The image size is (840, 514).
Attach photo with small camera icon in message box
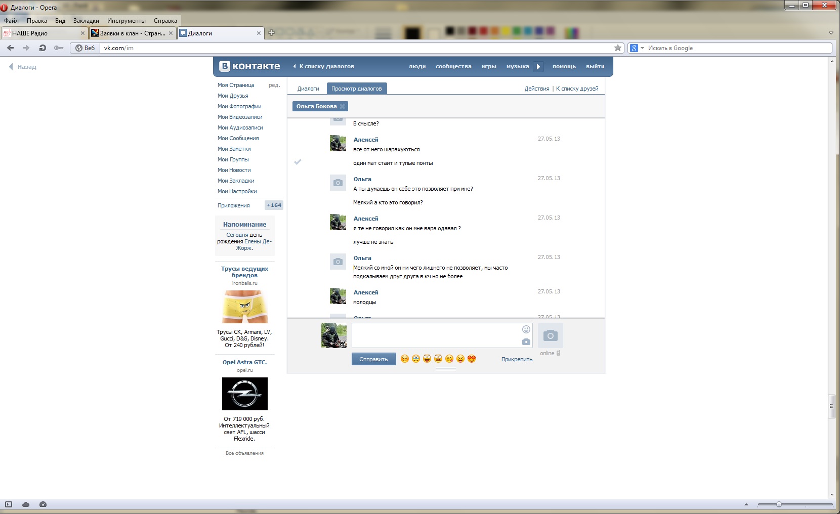526,342
